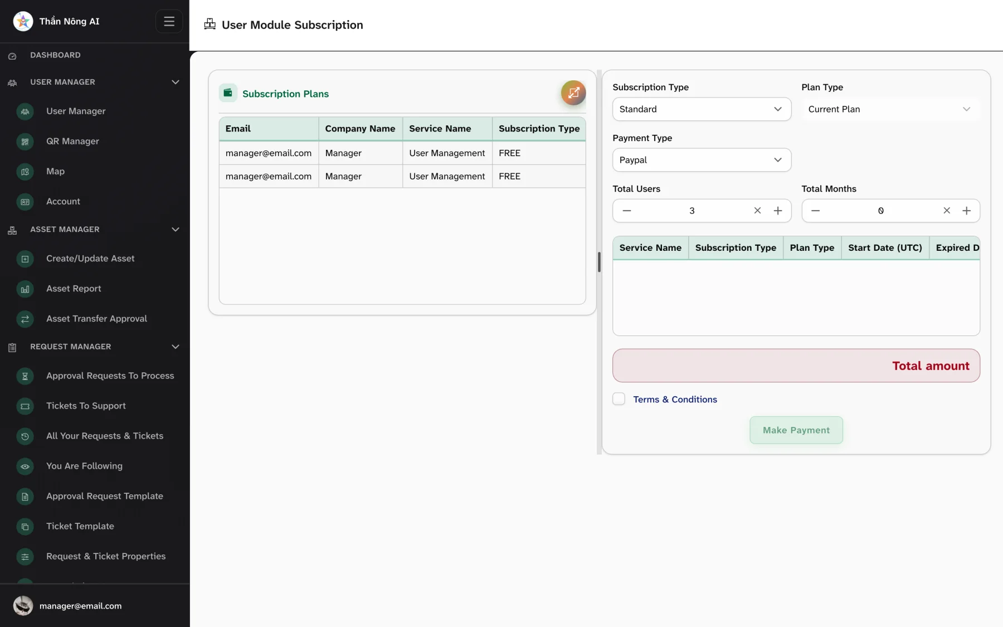Select second row's FREE cell
Screen dimensions: 1003x627
pyautogui.click(x=538, y=176)
